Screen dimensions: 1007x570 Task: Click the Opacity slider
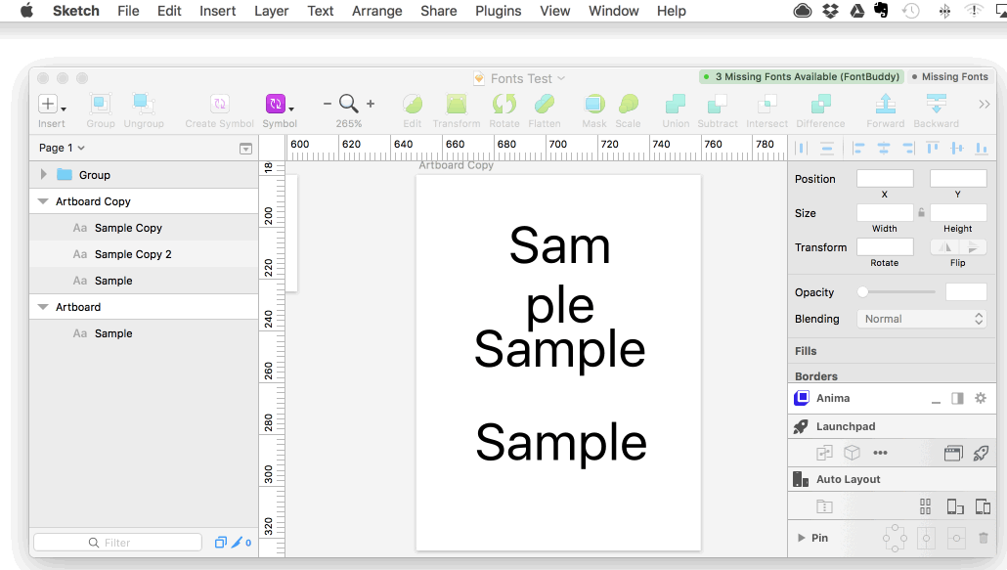click(x=897, y=292)
